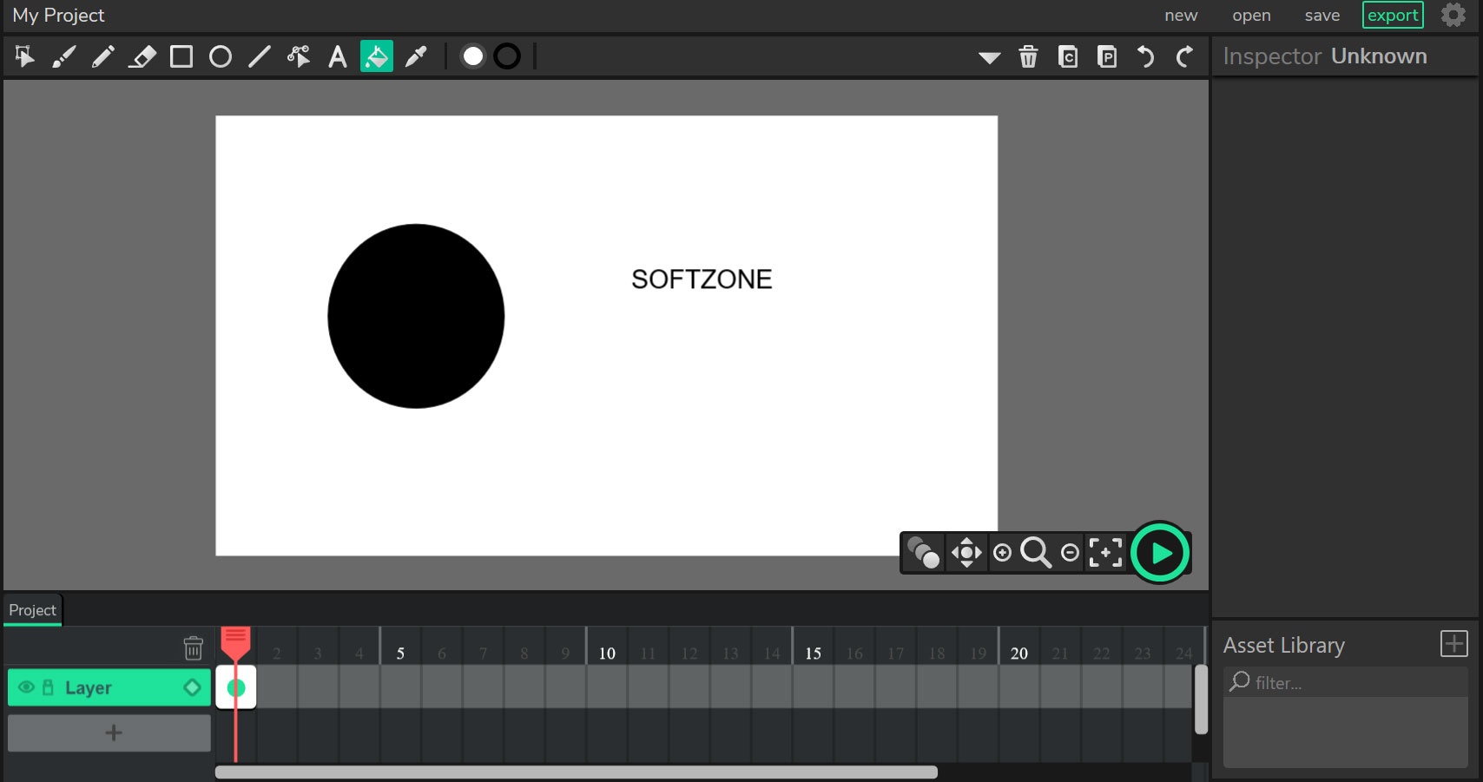Click the timeline horizontal scrollbar
This screenshot has width=1483, height=782.
(x=577, y=772)
